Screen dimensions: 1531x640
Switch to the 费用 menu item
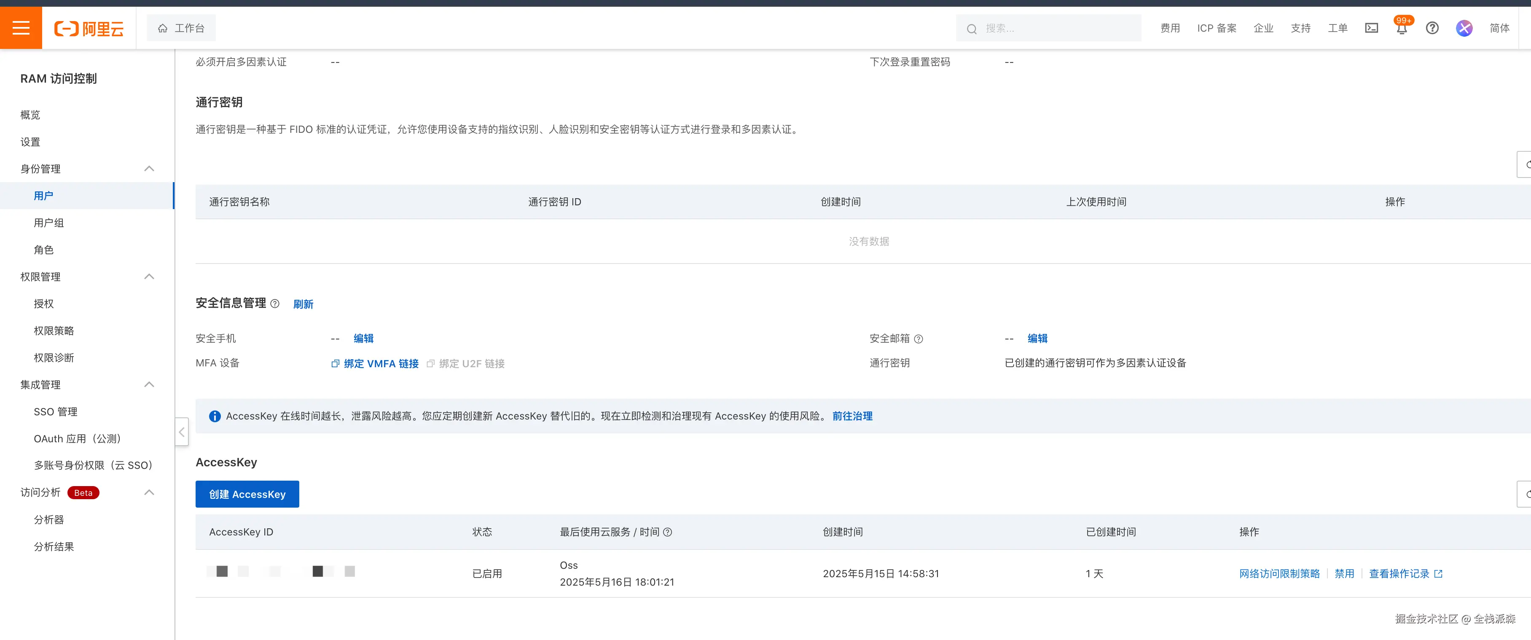pos(1170,28)
